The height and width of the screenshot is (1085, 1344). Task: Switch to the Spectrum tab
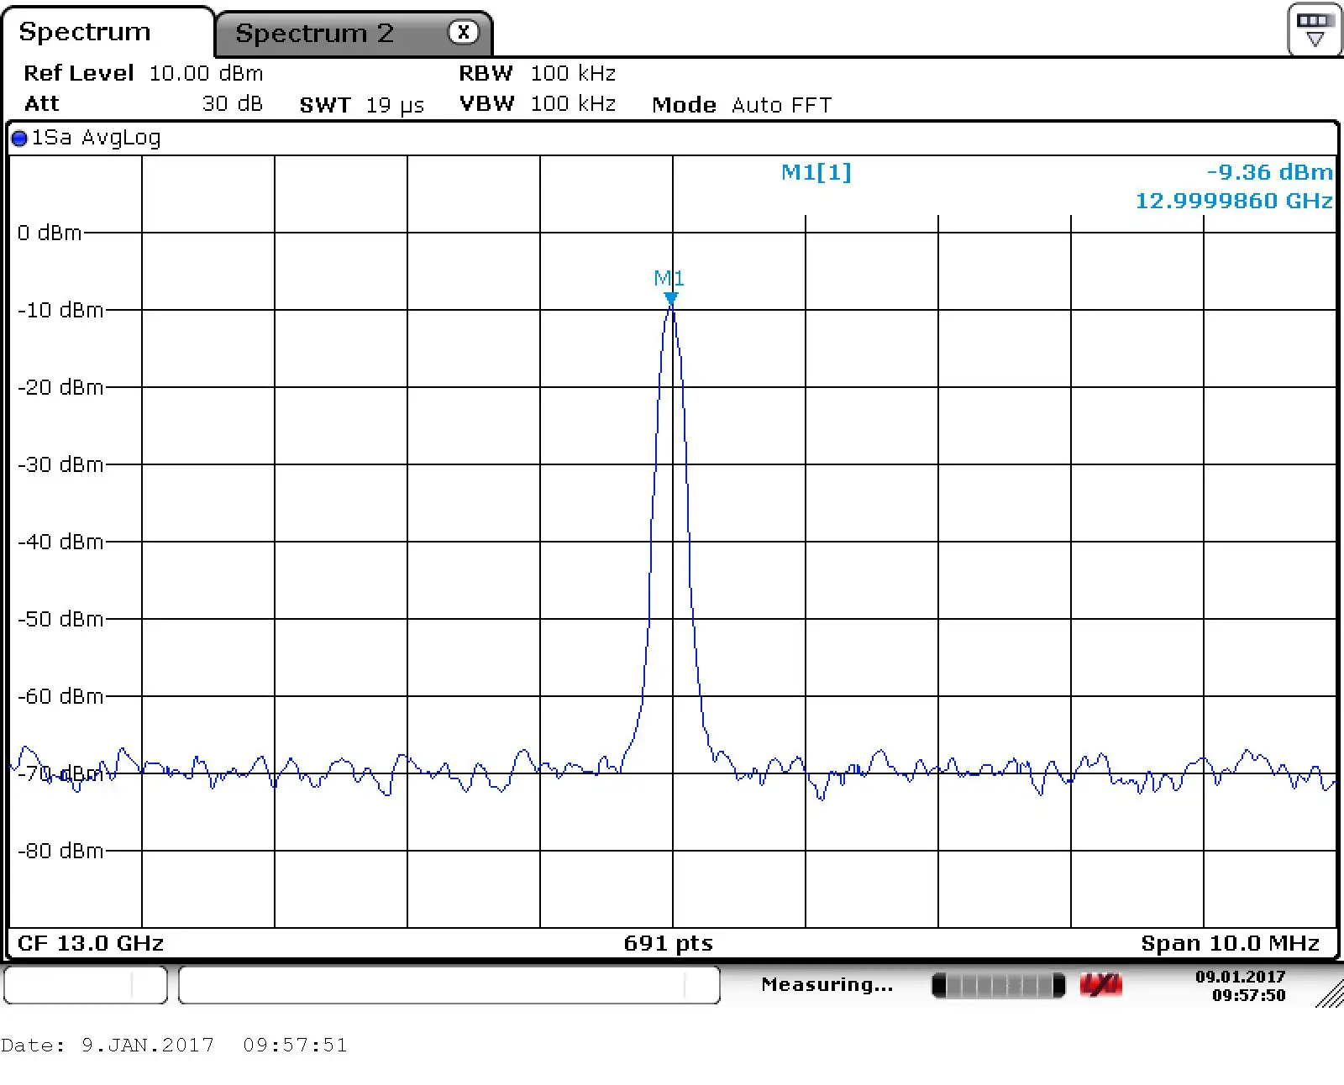click(x=108, y=32)
